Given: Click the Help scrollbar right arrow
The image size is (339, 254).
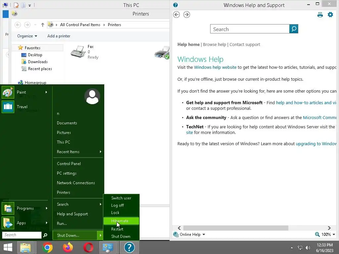Looking at the screenshot, I should (329, 228).
